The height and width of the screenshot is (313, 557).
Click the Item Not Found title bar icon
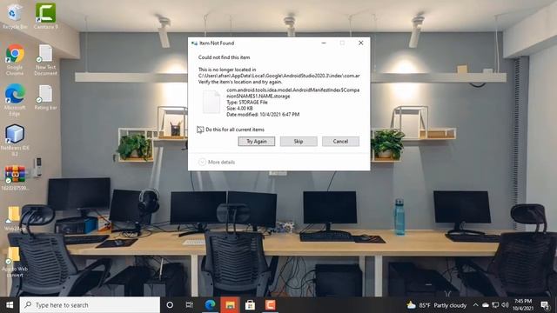coord(194,43)
